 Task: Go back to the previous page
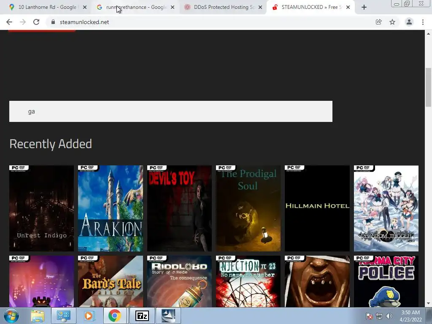pos(9,22)
